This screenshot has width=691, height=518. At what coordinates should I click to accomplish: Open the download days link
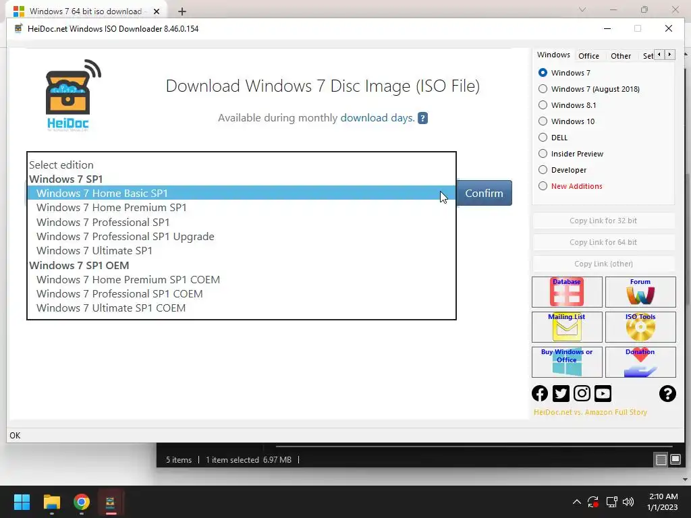click(x=377, y=118)
